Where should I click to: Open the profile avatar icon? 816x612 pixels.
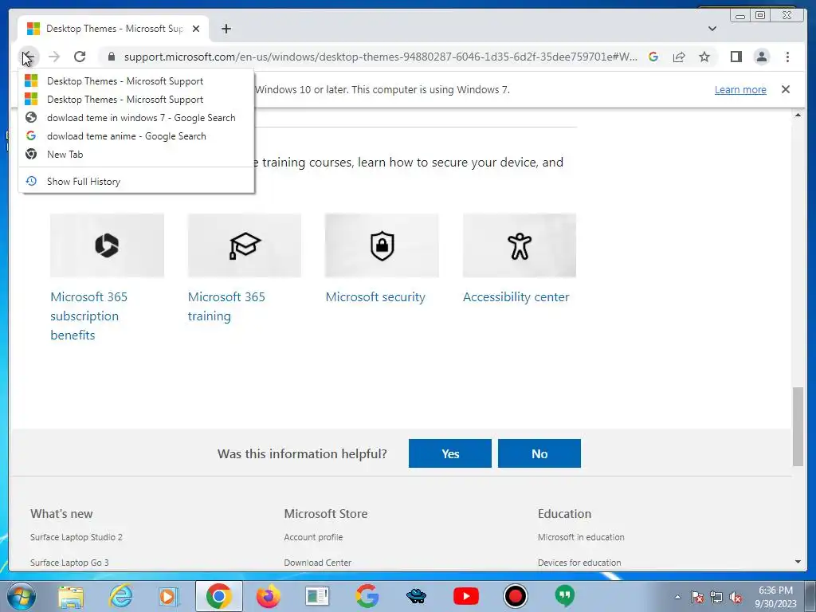tap(761, 57)
